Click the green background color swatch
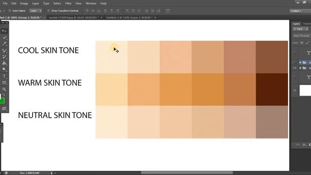Screen dimensions: 311x175 pyautogui.click(x=2, y=101)
